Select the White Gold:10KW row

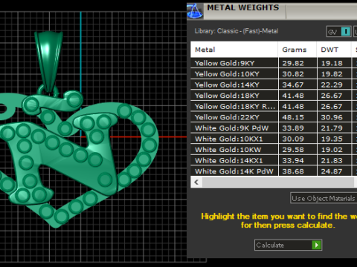click(274, 150)
